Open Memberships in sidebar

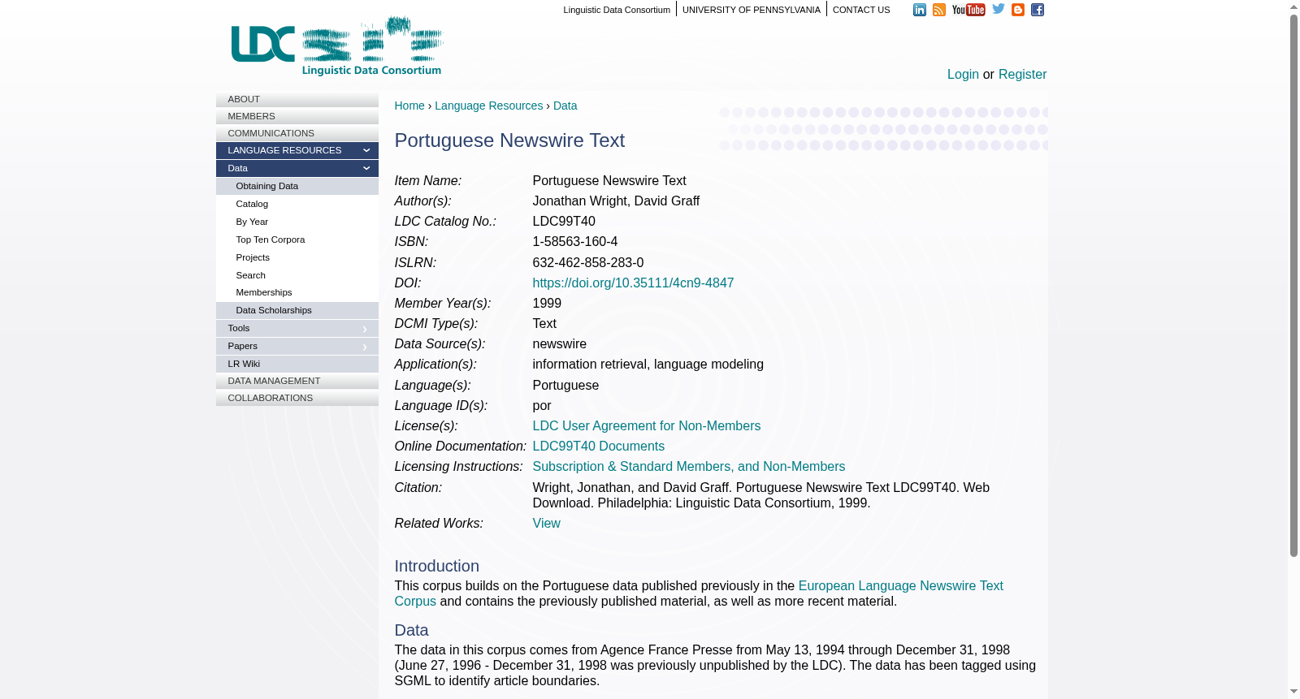pos(297,292)
